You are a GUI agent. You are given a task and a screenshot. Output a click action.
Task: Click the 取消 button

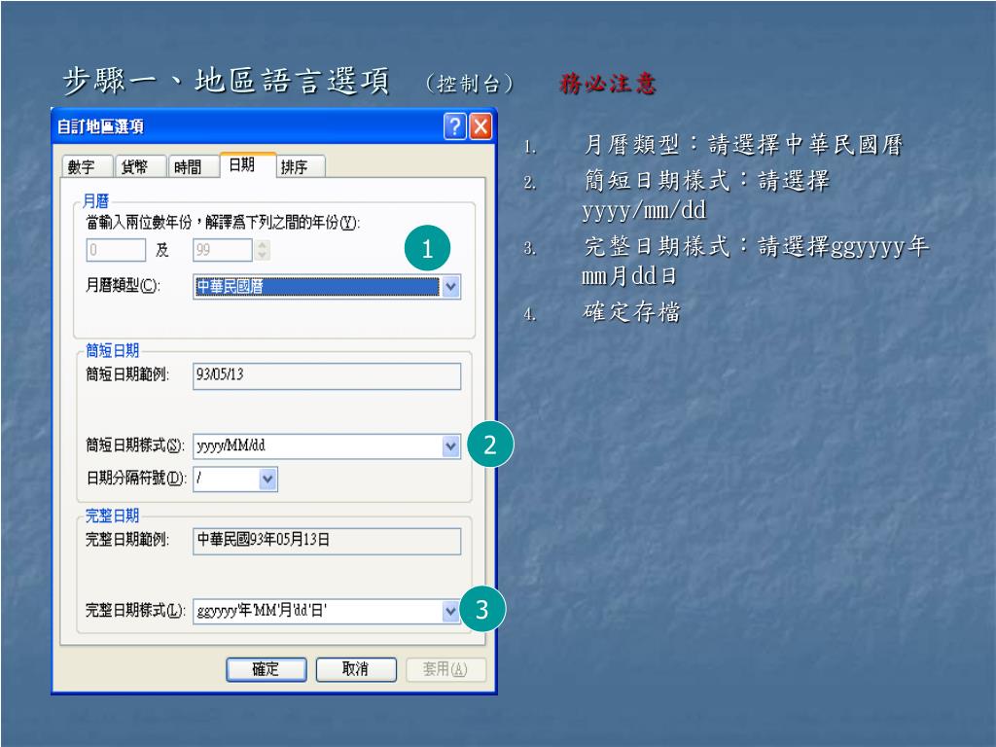[356, 669]
